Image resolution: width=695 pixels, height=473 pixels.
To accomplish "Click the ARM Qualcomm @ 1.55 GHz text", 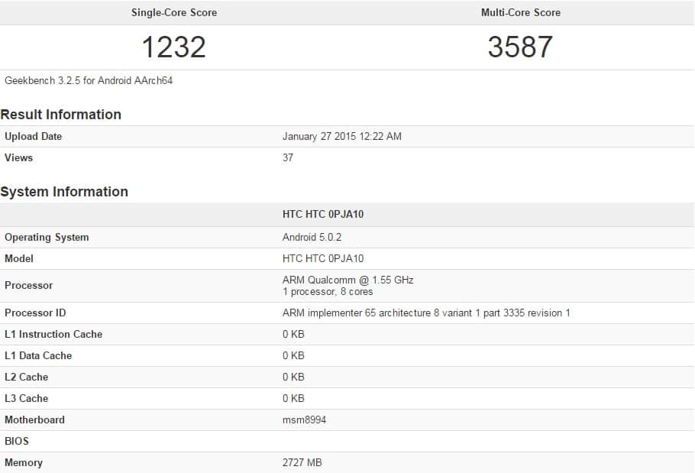I will point(347,280).
